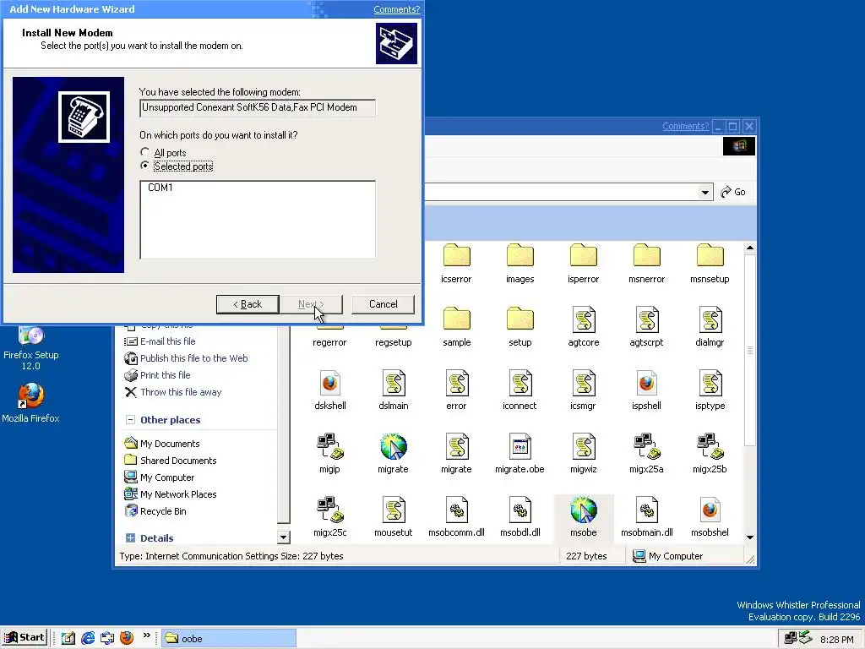Image resolution: width=865 pixels, height=649 pixels.
Task: Go back with the Back button
Action: coord(248,304)
